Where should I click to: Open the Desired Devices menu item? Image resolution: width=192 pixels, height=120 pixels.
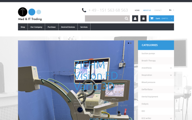pos(68,27)
